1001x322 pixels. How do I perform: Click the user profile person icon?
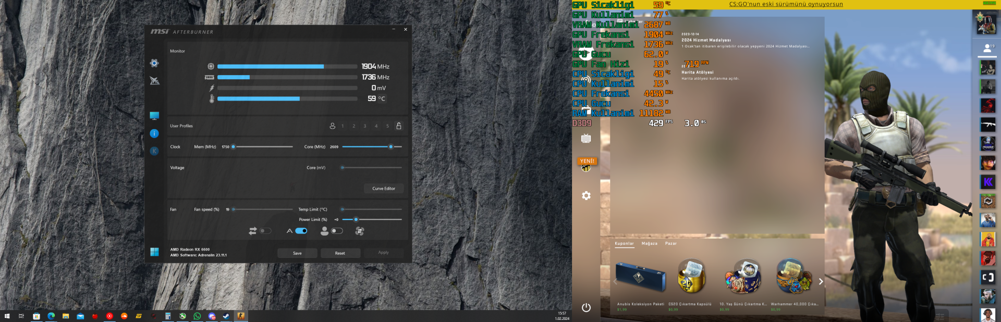[x=333, y=126]
